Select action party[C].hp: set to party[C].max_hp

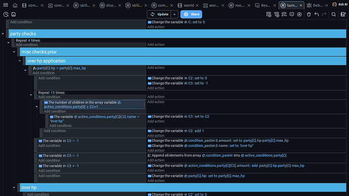coord(196,176)
